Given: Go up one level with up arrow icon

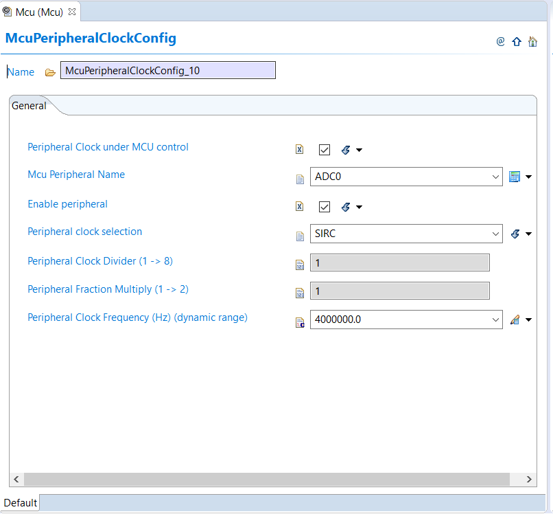Looking at the screenshot, I should pyautogui.click(x=517, y=42).
